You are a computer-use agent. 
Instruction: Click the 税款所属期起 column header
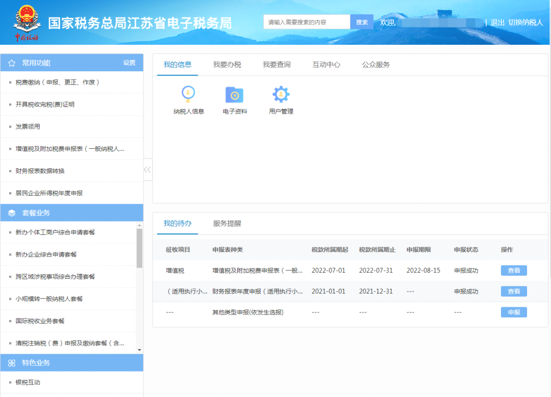(x=330, y=250)
